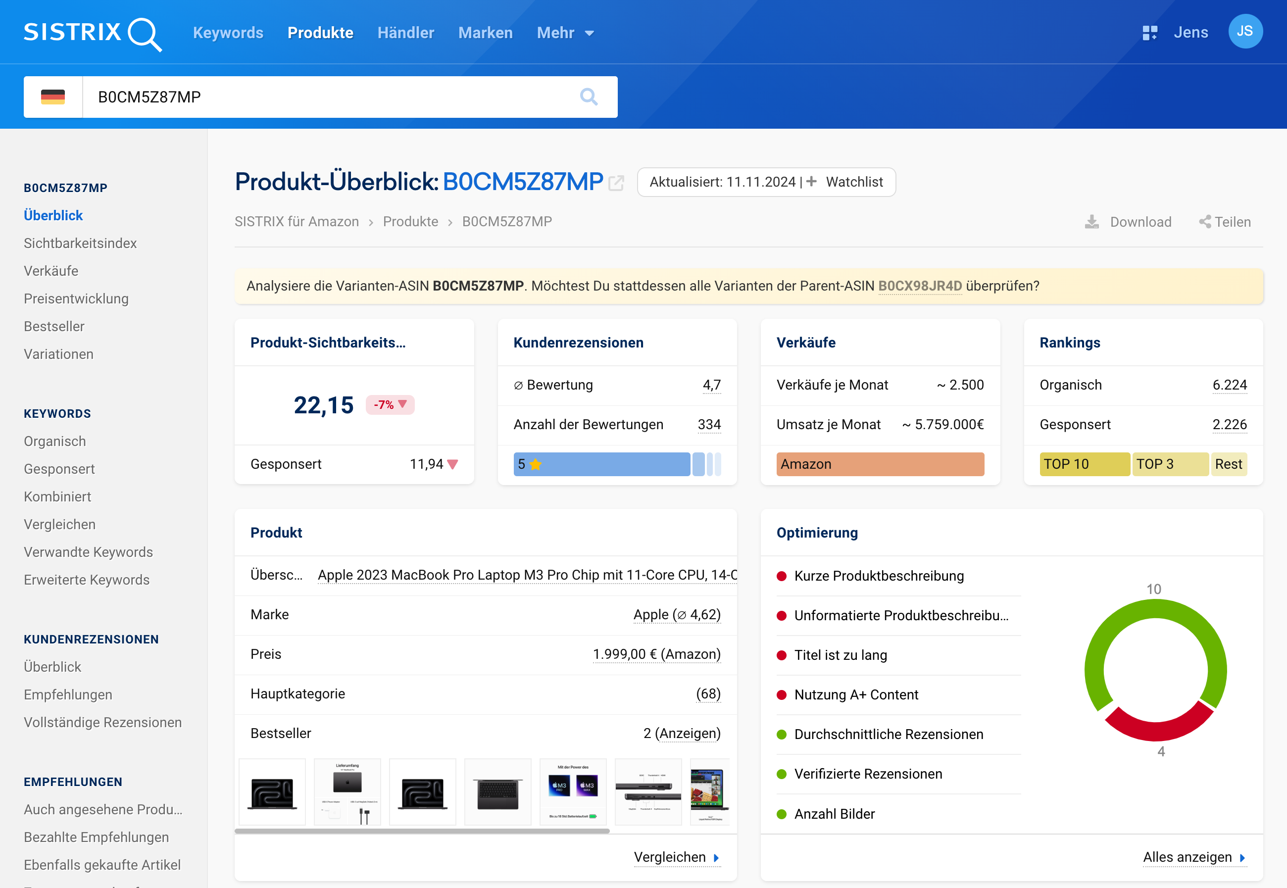Click the Rest rankings segment
This screenshot has width=1287, height=888.
[x=1229, y=464]
